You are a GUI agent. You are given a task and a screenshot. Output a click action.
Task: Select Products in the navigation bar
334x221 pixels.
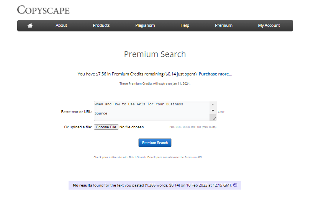click(101, 25)
